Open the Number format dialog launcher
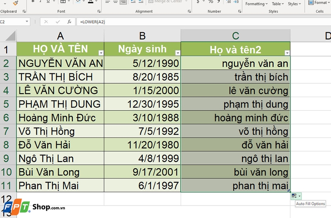Screen dimensions: 331x218 240,12
